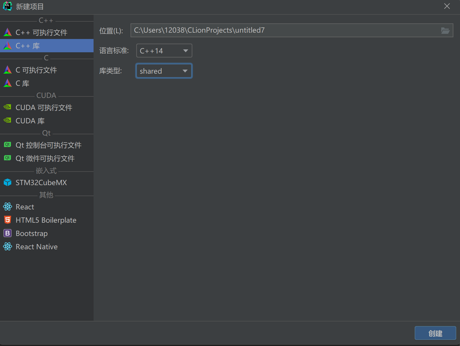Click the Qt icon beside Qt 微件可执行文件
Viewport: 460px width, 346px height.
[8, 158]
